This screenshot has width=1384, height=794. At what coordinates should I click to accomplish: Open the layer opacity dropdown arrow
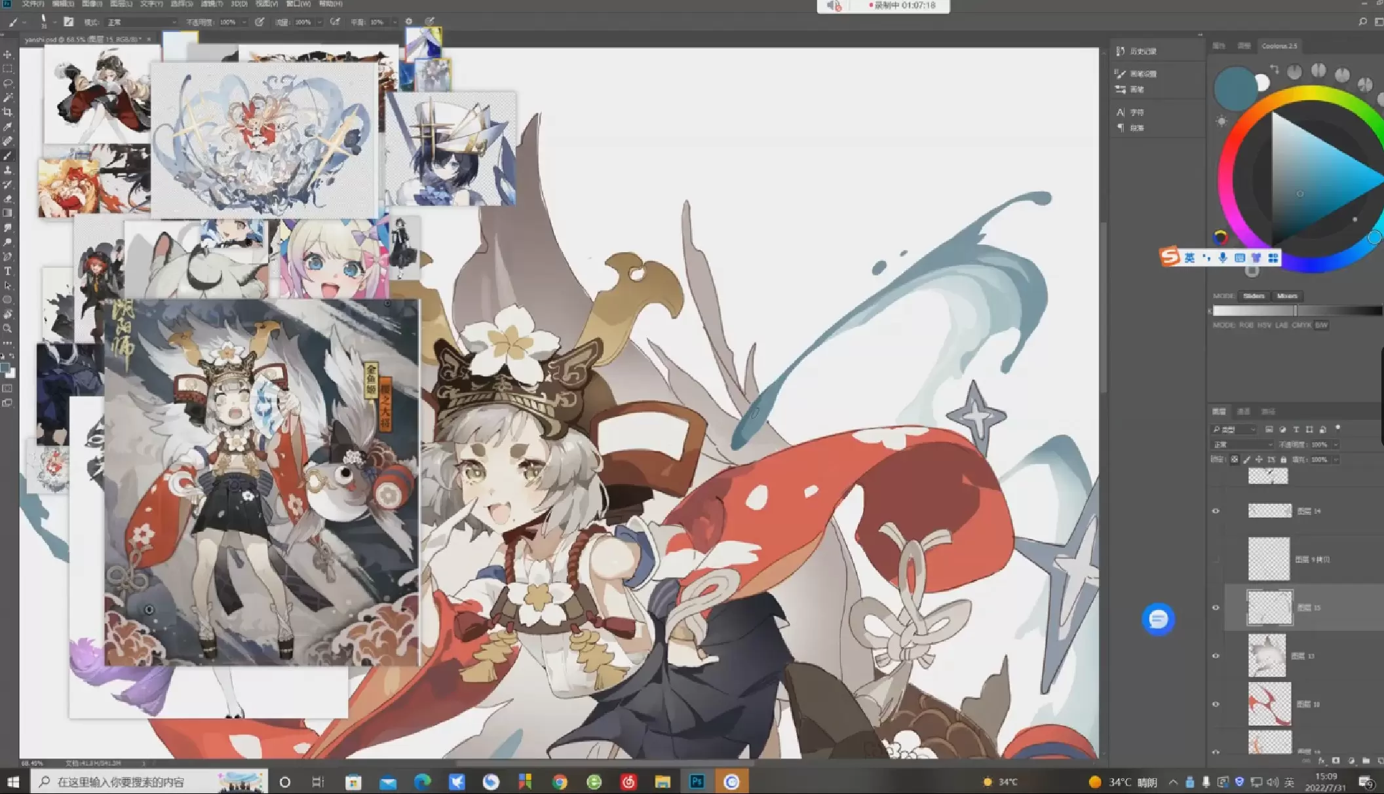pyautogui.click(x=1336, y=444)
